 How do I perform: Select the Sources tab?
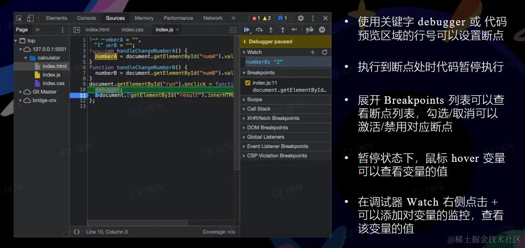pyautogui.click(x=115, y=18)
